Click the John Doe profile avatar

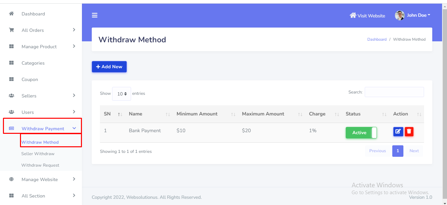pos(399,15)
